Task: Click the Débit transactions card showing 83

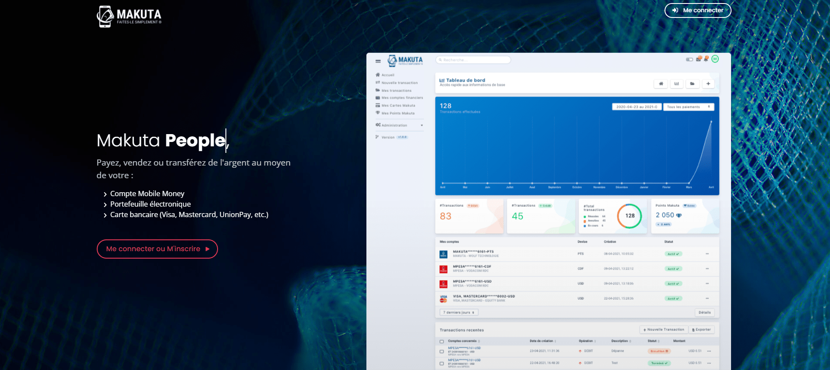Action: tap(469, 216)
